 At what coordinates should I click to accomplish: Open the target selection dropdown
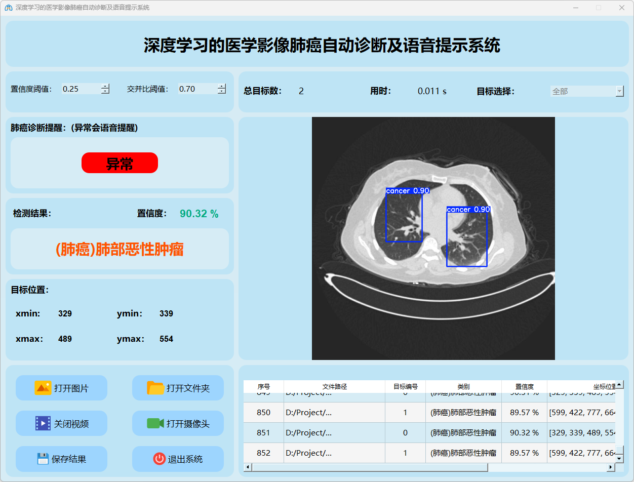[x=619, y=91]
